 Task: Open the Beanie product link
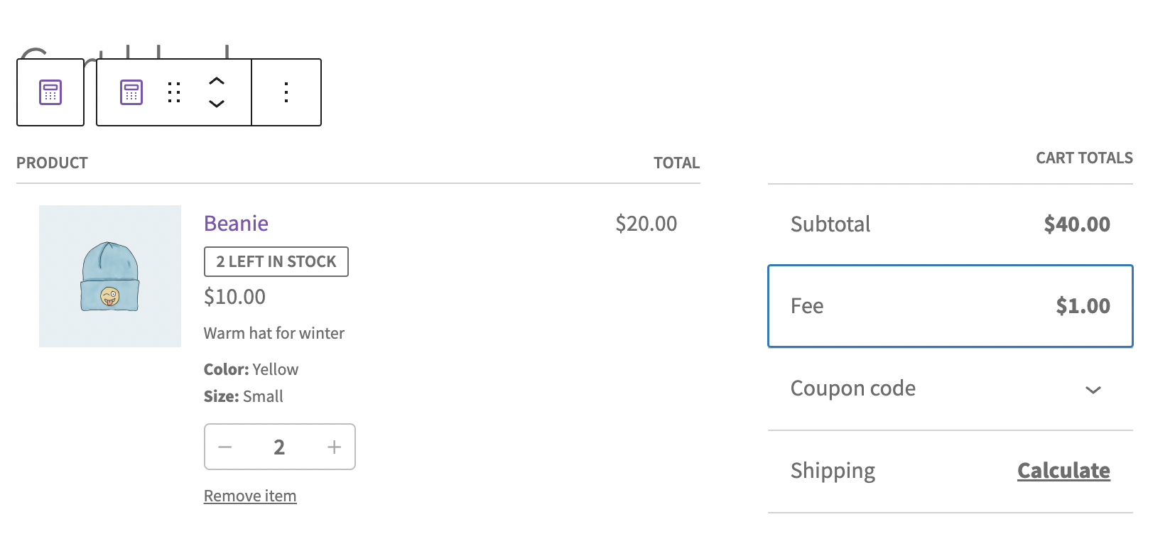point(235,223)
